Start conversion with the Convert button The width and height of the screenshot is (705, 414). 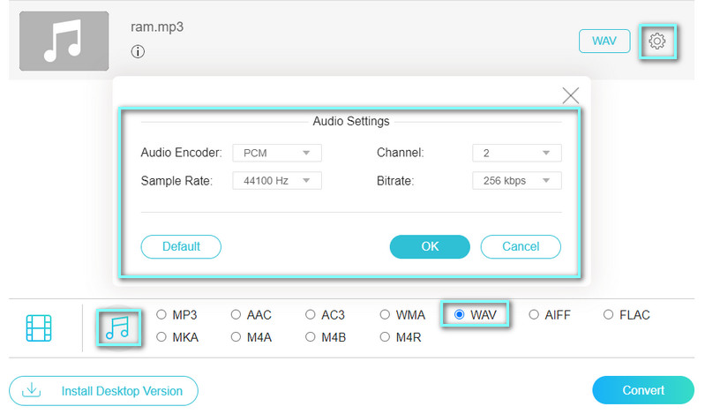642,390
